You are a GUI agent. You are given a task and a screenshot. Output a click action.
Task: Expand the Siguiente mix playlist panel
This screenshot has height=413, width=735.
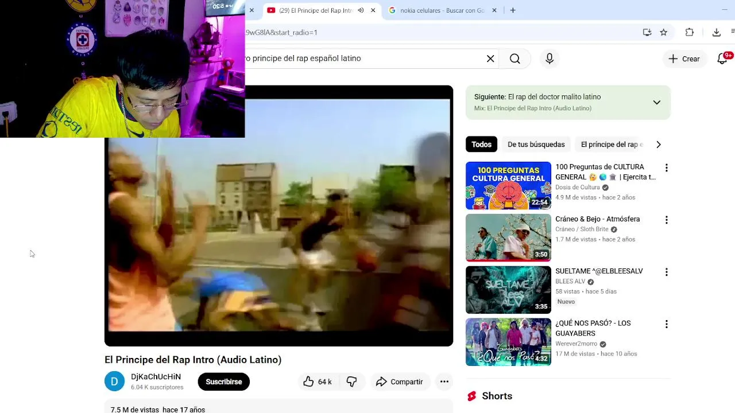[x=656, y=103]
